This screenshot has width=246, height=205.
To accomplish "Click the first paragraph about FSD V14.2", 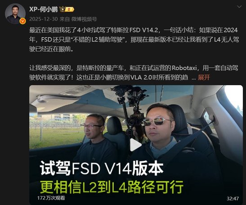I will pyautogui.click(x=134, y=40).
